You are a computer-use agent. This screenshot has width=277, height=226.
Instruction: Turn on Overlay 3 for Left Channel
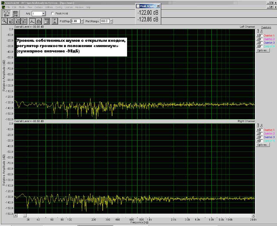(x=262, y=43)
